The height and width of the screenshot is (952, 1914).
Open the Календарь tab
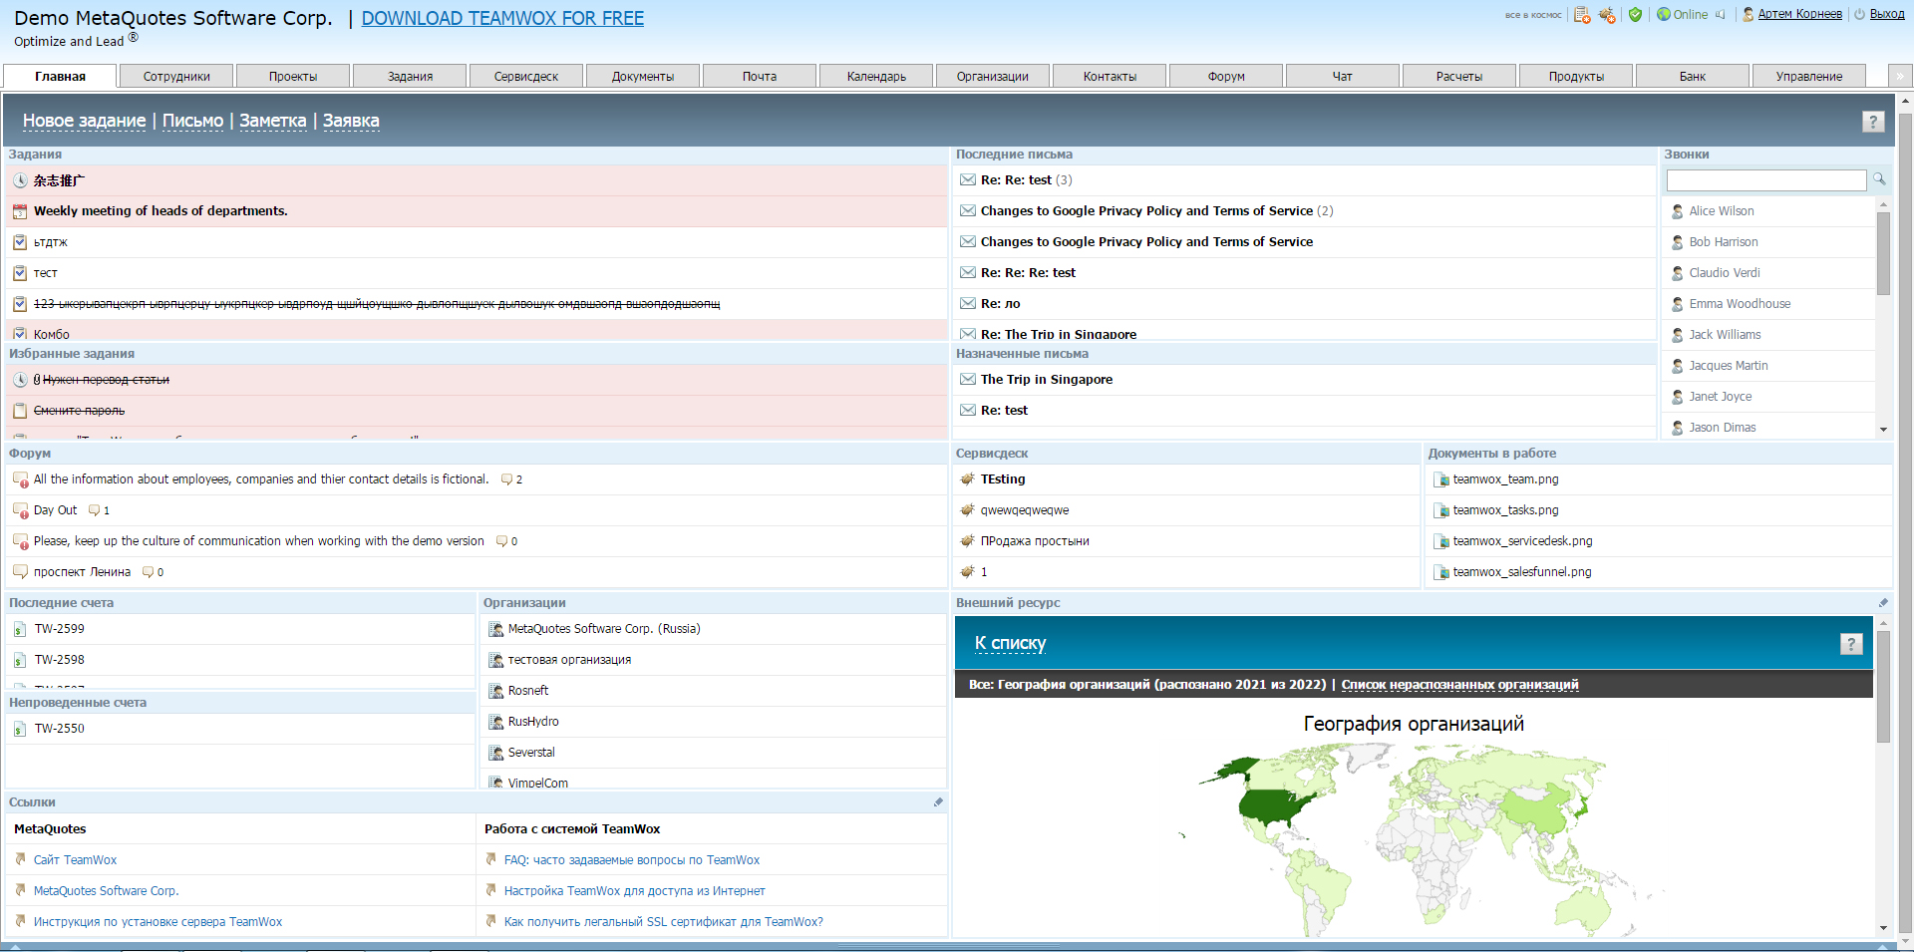tap(876, 77)
